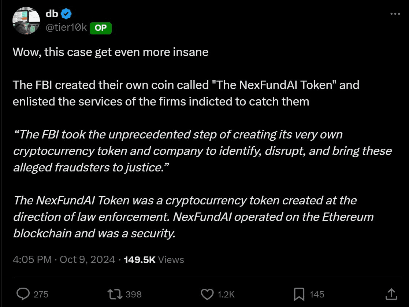The height and width of the screenshot is (307, 409).
Task: Bookmark this post with the bookmark icon
Action: tap(299, 294)
